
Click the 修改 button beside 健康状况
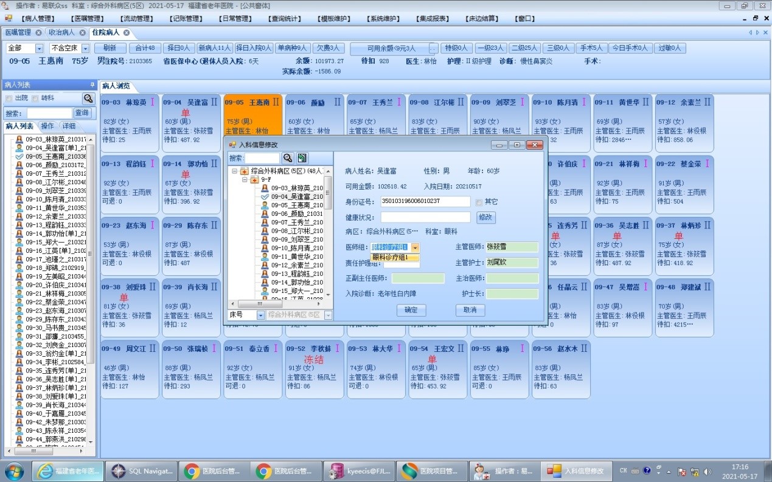click(x=485, y=217)
